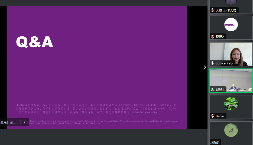This screenshot has height=145, width=253.
Task: Select Bailin's lotus flower avatar
Action: tap(231, 104)
